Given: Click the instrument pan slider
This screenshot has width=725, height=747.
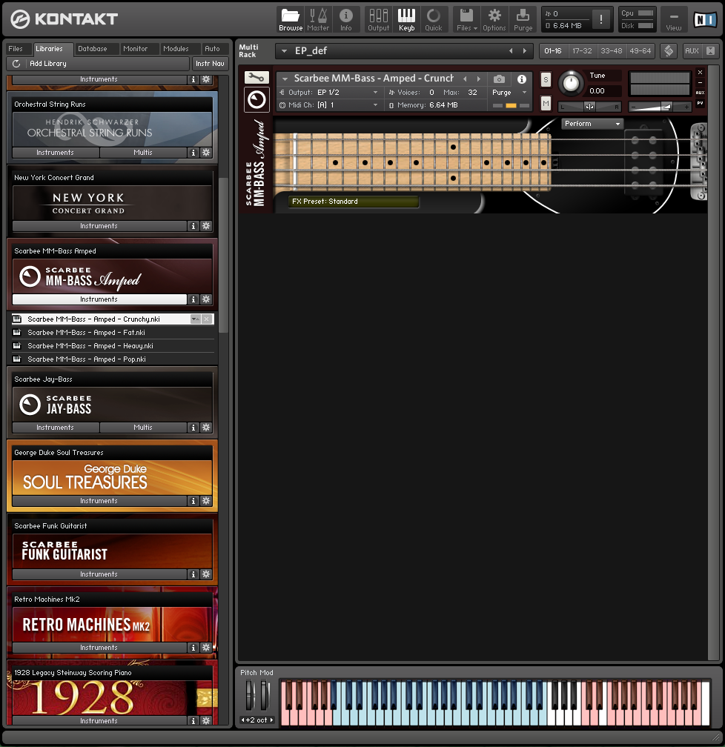Looking at the screenshot, I should coord(589,107).
